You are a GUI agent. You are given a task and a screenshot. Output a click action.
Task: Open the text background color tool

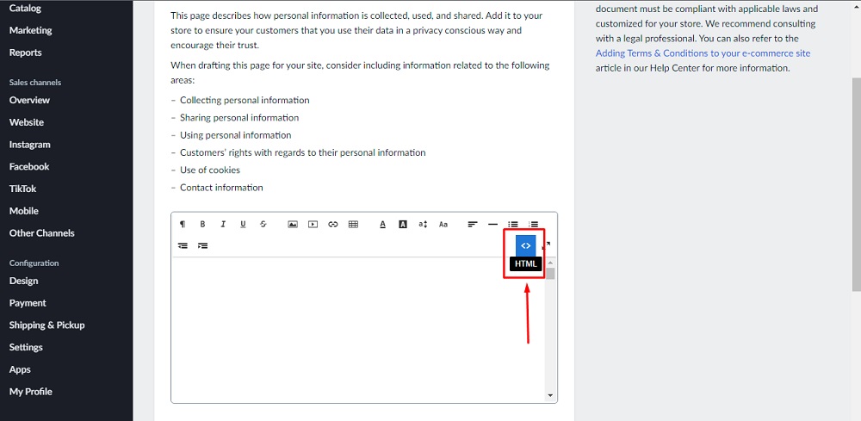pyautogui.click(x=403, y=224)
